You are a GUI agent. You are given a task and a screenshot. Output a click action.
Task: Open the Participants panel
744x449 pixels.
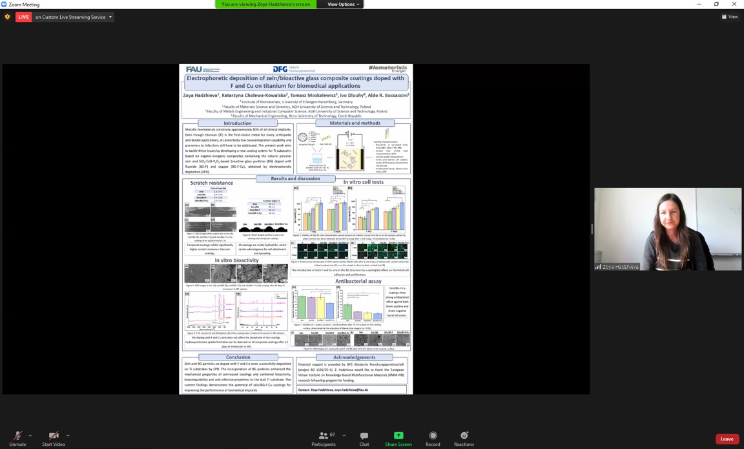[x=324, y=438]
